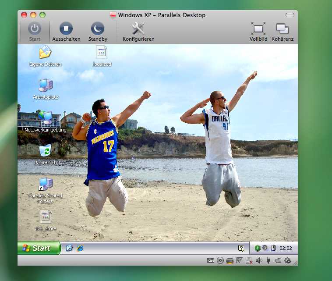Open Konfigurieren settings with wrench icon
The image size is (332, 281).
click(x=138, y=32)
